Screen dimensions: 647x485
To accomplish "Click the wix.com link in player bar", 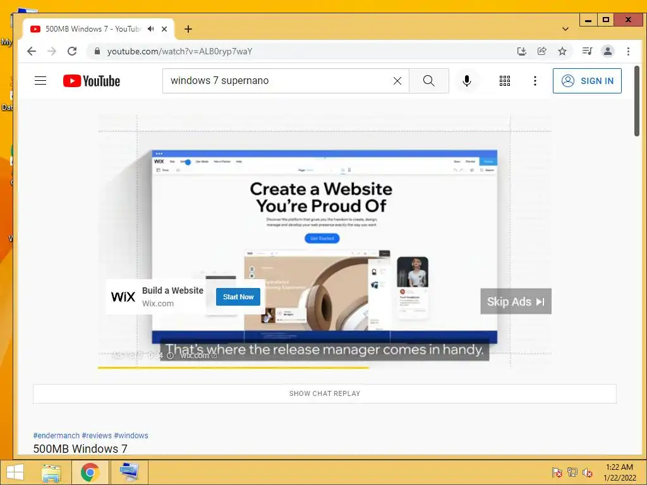I will (198, 356).
